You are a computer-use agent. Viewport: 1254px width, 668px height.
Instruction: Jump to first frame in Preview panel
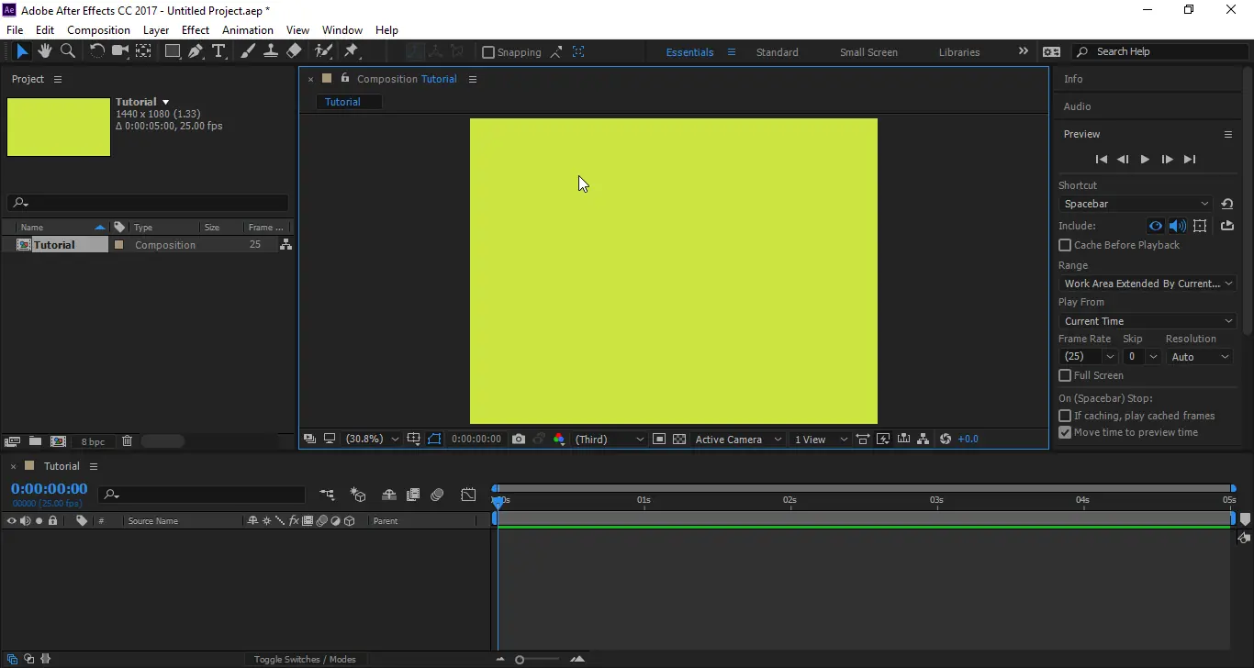[x=1102, y=160]
